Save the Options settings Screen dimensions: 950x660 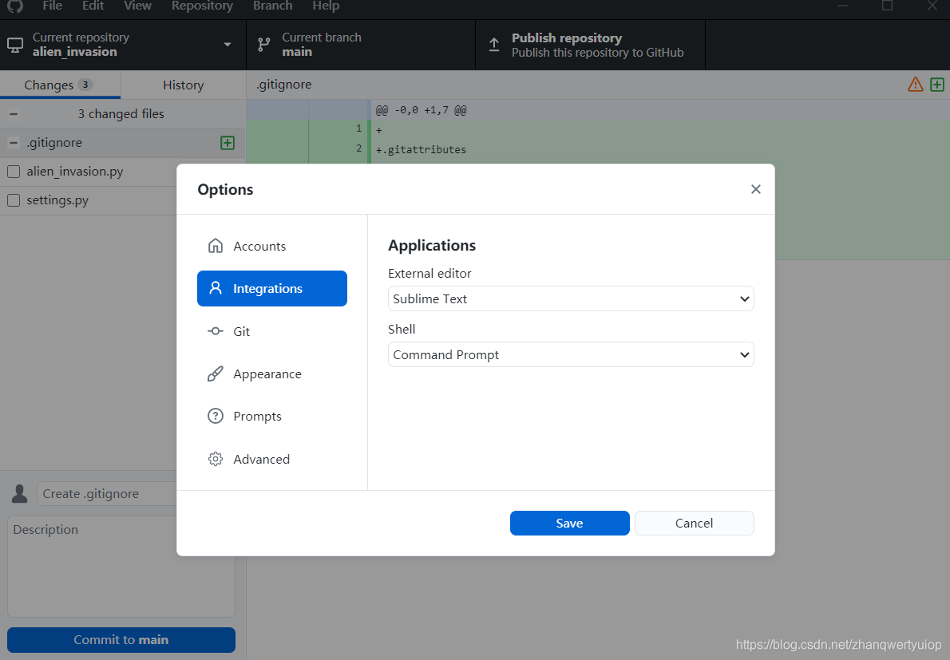click(x=569, y=524)
